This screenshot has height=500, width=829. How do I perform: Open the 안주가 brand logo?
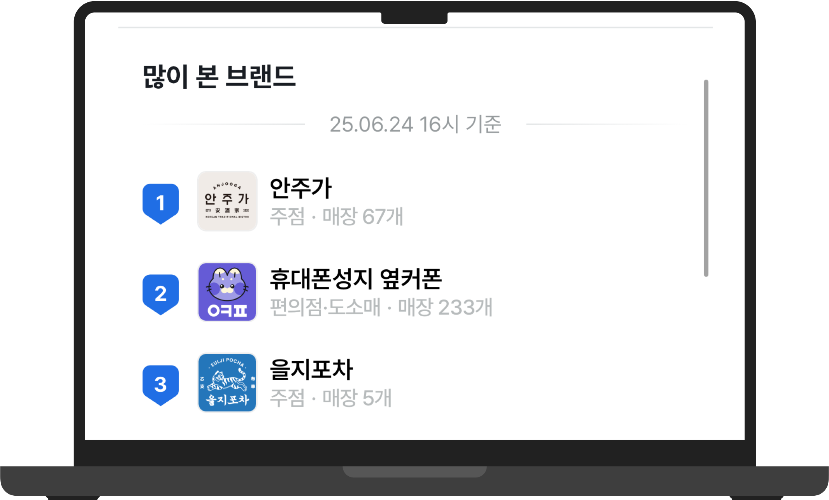227,201
